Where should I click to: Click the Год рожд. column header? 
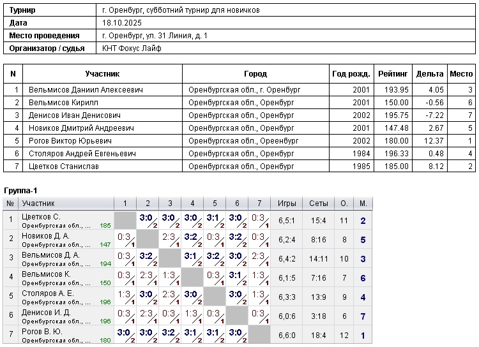coord(350,74)
